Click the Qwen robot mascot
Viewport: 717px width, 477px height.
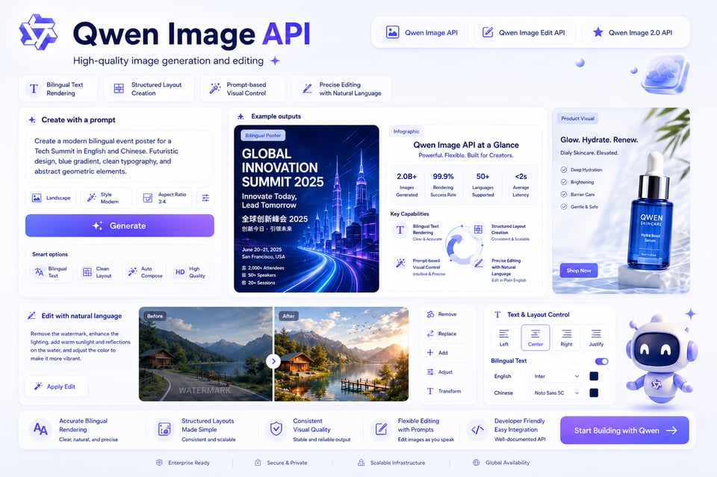coord(659,360)
